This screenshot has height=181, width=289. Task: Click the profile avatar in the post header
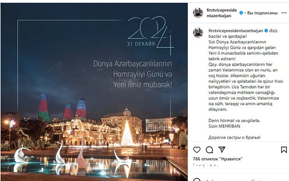coord(198,13)
